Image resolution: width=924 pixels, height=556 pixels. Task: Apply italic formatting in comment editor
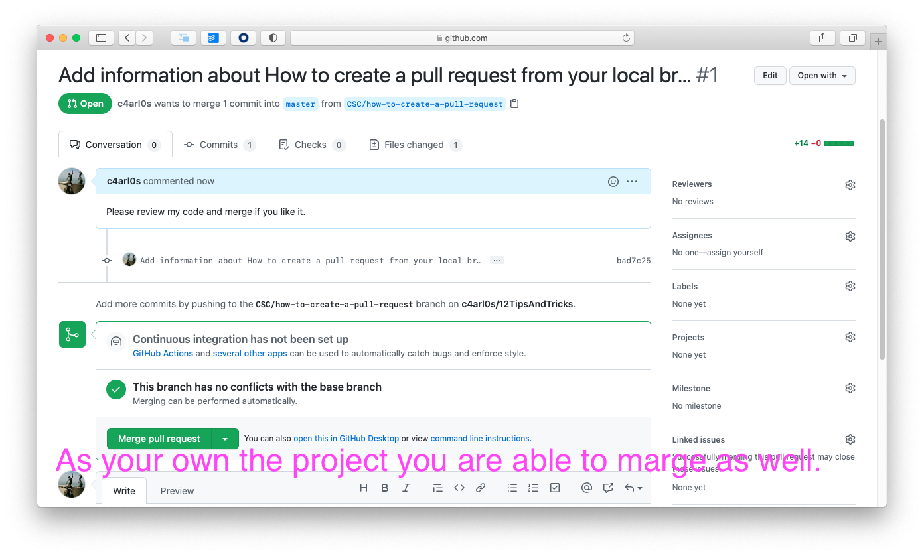tap(406, 488)
